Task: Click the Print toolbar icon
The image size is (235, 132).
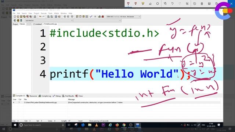Action: pos(35,16)
